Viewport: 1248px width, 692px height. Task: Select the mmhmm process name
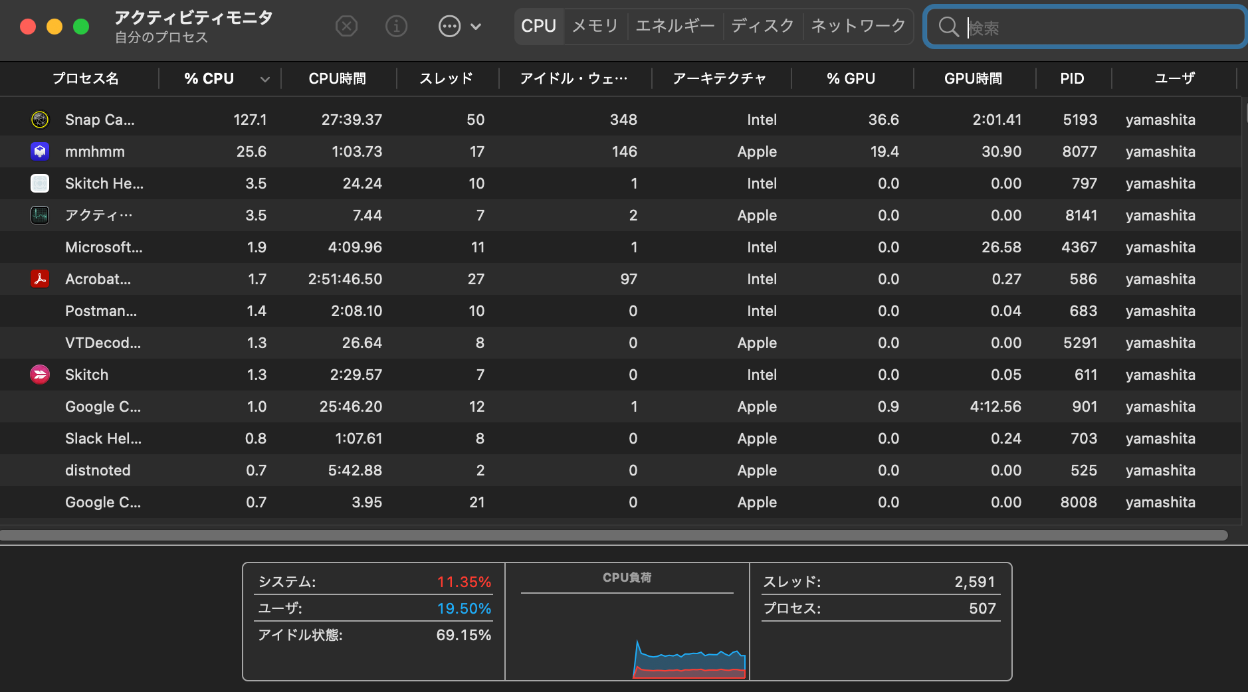point(95,151)
